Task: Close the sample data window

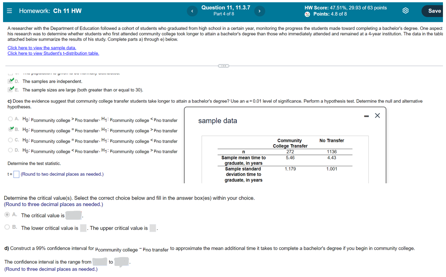Action: tap(377, 115)
